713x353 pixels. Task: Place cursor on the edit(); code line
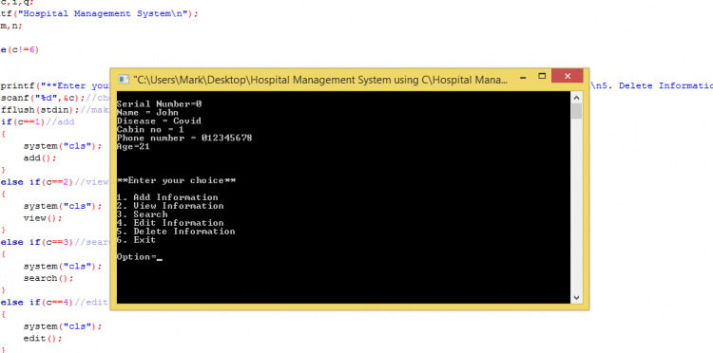[x=42, y=338]
